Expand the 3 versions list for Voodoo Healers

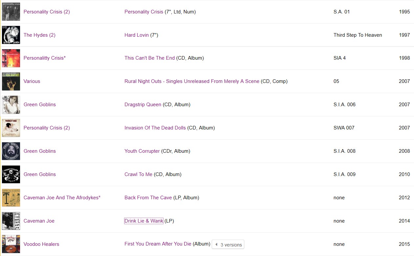click(x=228, y=245)
